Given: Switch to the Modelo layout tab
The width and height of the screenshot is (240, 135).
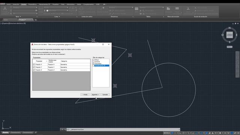Looking at the screenshot, I should click(x=5, y=132).
